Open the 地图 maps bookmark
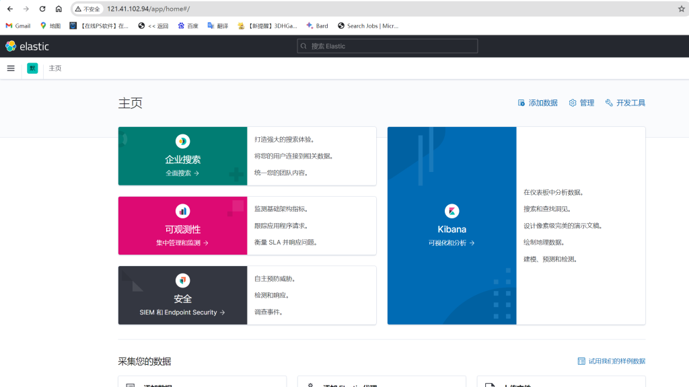Image resolution: width=689 pixels, height=387 pixels. click(50, 26)
